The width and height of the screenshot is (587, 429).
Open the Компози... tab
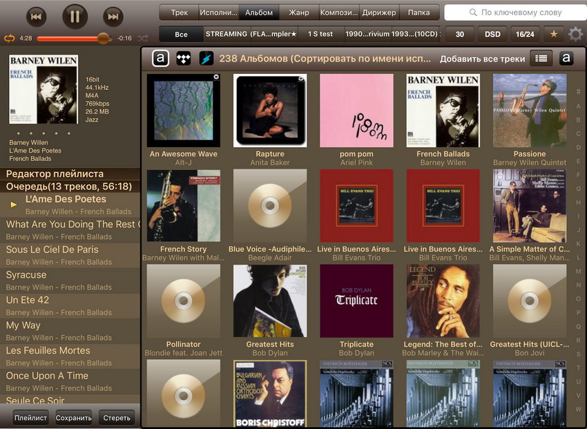pos(339,12)
